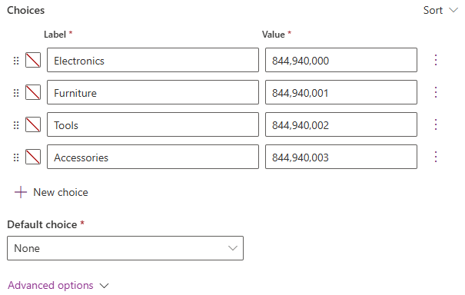
Task: Edit the value field 844,940,001
Action: pos(341,92)
